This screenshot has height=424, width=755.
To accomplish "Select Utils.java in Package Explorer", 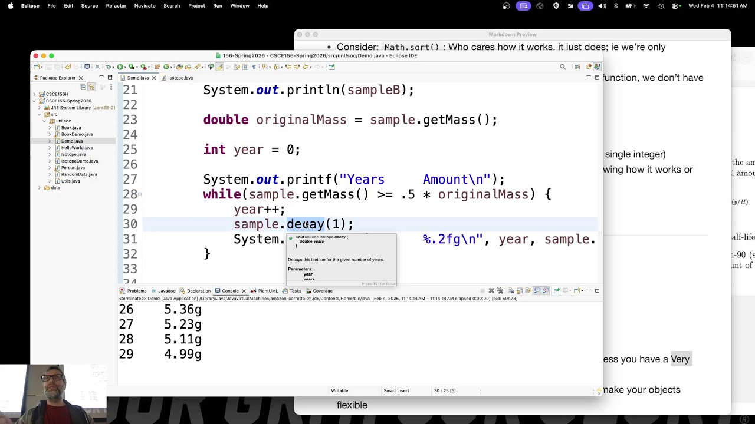I will [70, 181].
